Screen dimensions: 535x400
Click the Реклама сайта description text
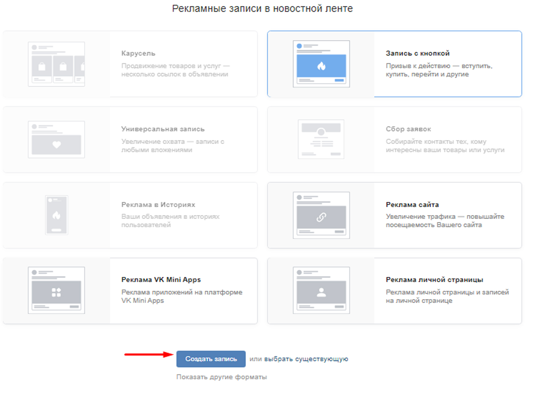click(x=444, y=221)
